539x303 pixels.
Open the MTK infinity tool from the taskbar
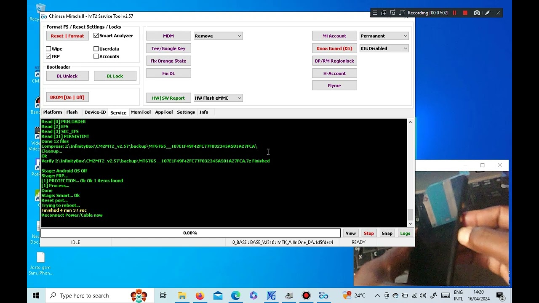pyautogui.click(x=323, y=295)
